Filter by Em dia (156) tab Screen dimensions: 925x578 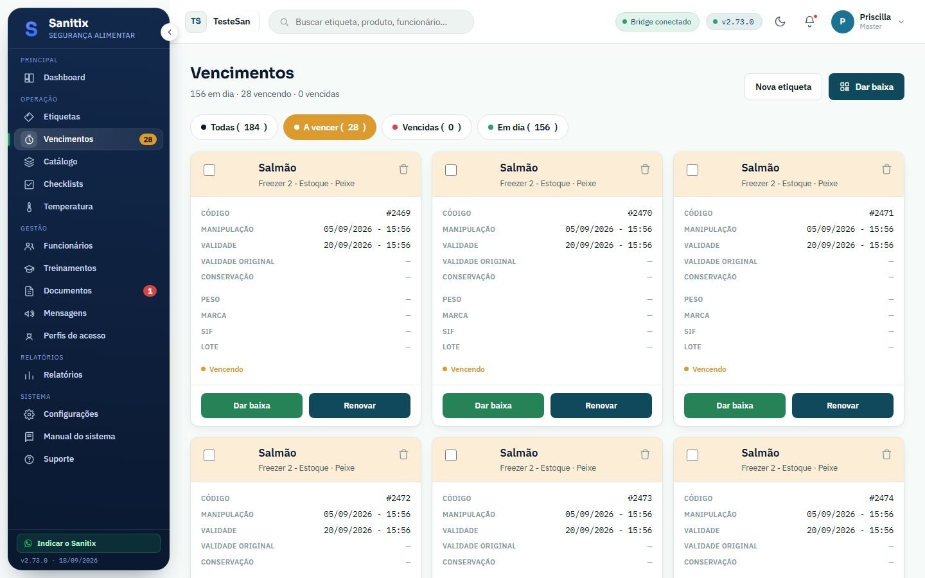[523, 127]
